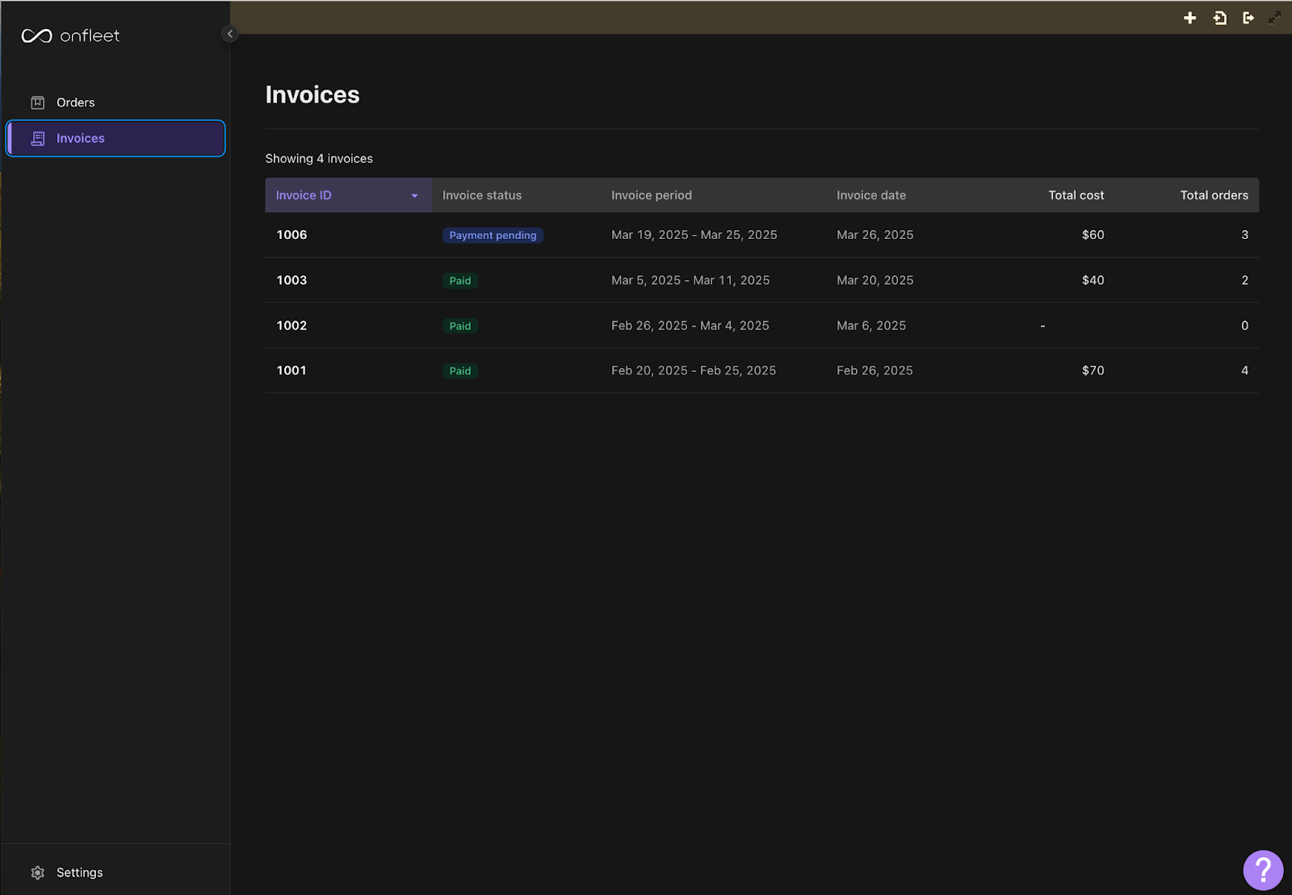The height and width of the screenshot is (895, 1292).
Task: Click period Mar 19, 2025 - Mar 25, 2025
Action: click(694, 235)
